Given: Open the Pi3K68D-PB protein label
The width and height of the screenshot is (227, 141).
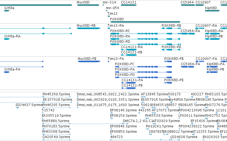Looking at the screenshot, I should [x=174, y=59].
